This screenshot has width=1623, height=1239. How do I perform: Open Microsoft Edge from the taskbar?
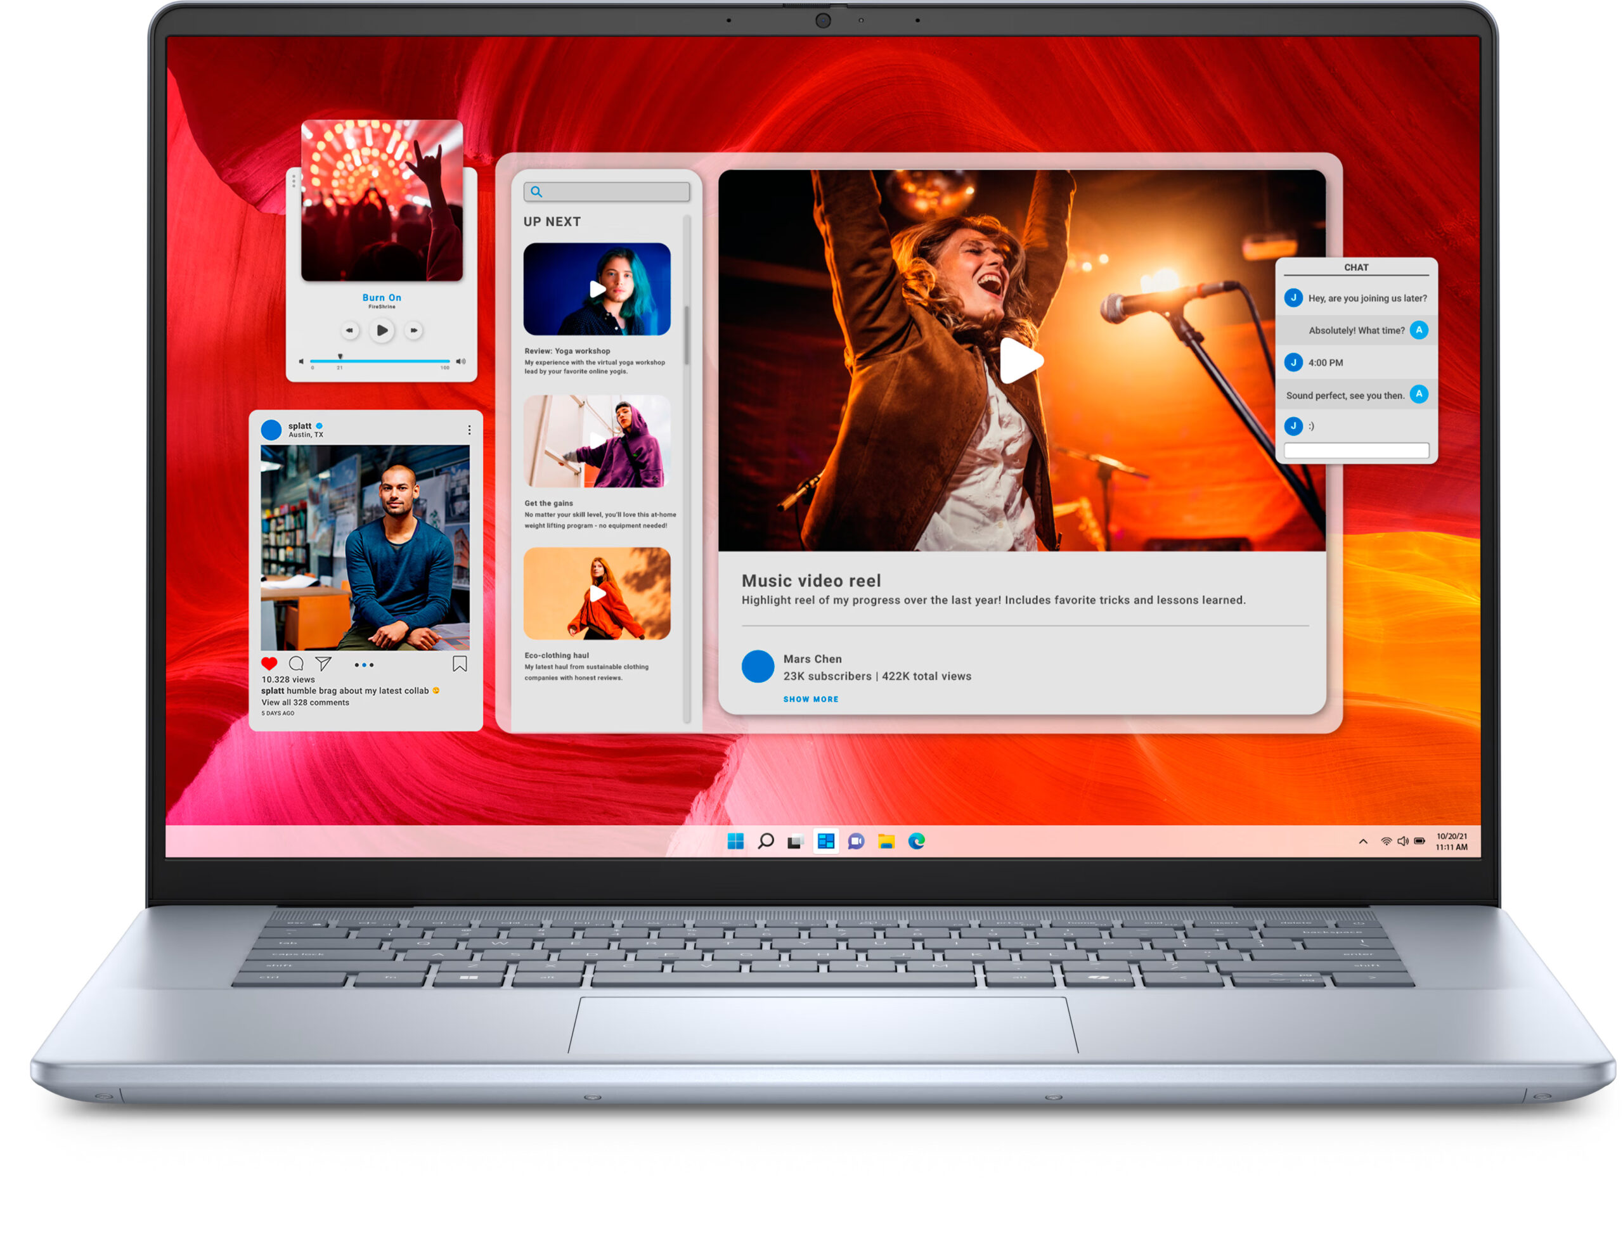click(x=916, y=842)
